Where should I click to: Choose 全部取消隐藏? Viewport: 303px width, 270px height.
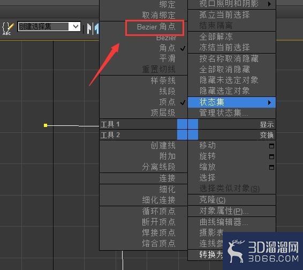(224, 69)
